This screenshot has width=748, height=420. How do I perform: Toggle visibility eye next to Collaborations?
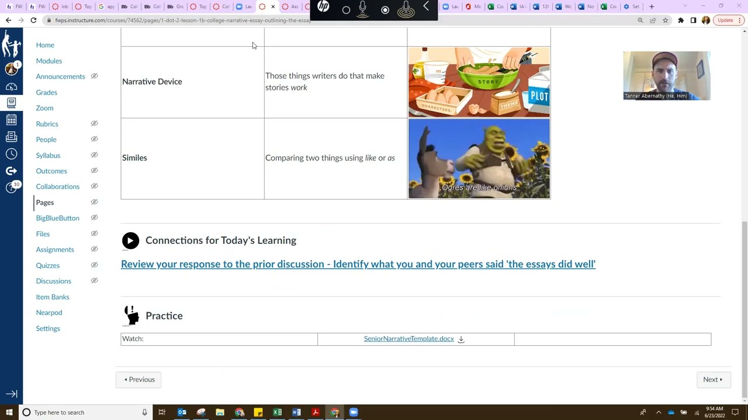(x=94, y=187)
